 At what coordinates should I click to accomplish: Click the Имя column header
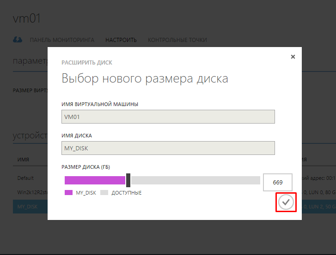pos(23,159)
